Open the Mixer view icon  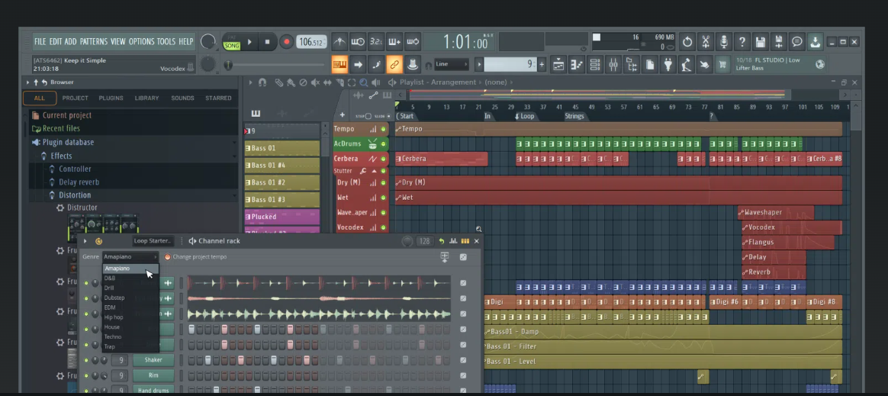613,65
